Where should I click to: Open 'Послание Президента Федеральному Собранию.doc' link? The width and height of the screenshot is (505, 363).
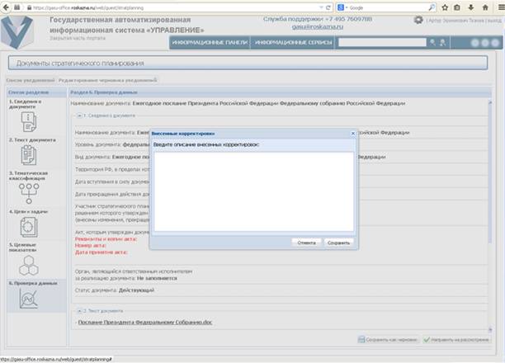click(x=144, y=321)
